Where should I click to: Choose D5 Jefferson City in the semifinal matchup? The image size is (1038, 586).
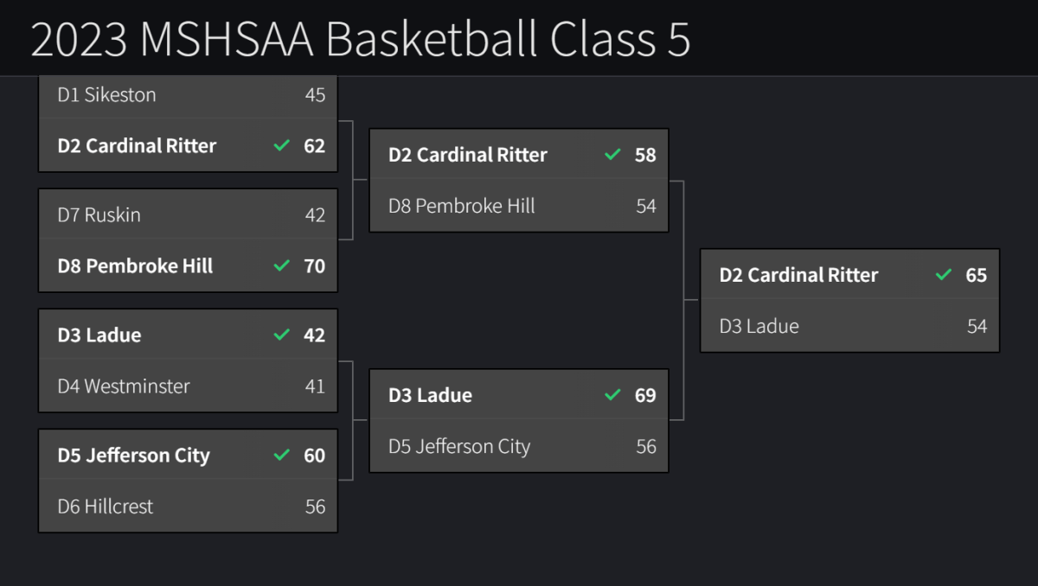point(458,447)
